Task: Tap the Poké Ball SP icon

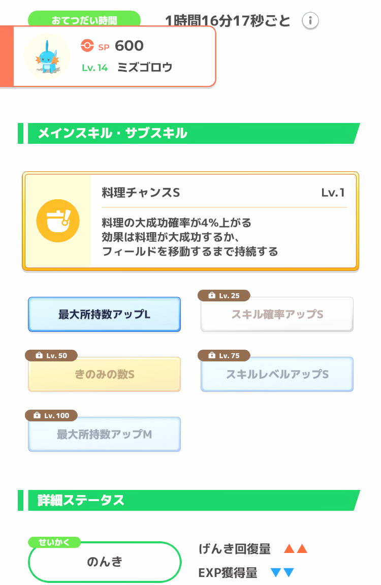Action: [87, 46]
